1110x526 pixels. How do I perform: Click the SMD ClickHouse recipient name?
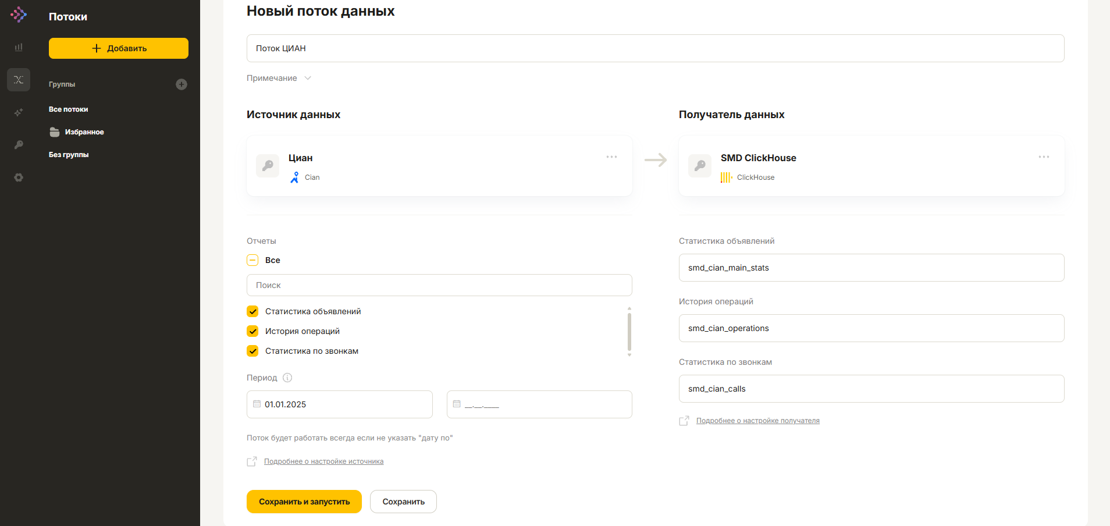click(758, 158)
